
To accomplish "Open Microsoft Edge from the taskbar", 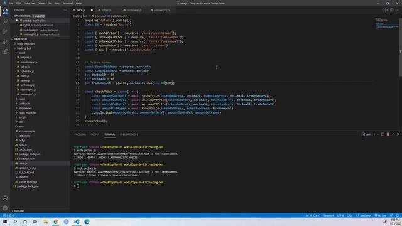I will pyautogui.click(x=87, y=222).
